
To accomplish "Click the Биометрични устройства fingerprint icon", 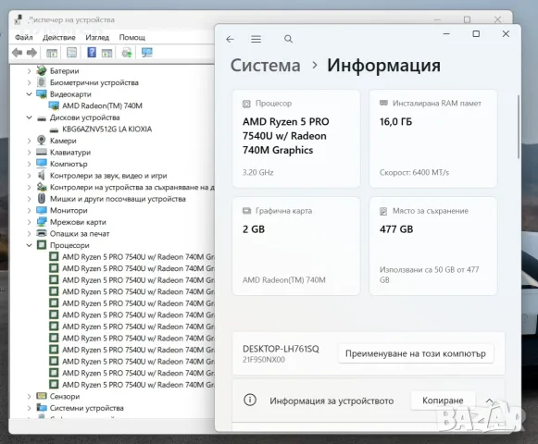I will [42, 82].
